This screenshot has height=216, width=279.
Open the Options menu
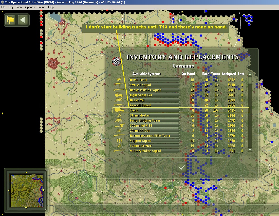tap(30, 7)
